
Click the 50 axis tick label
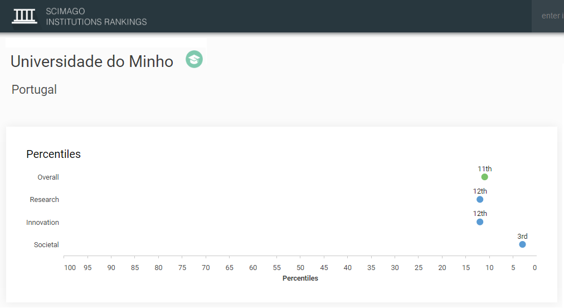(300, 268)
